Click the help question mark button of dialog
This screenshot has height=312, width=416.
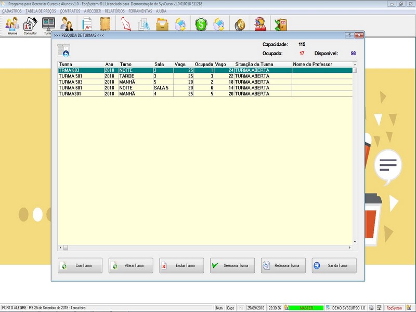[349, 35]
